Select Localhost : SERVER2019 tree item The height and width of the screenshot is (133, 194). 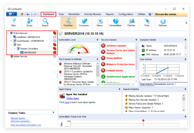click(28, 37)
